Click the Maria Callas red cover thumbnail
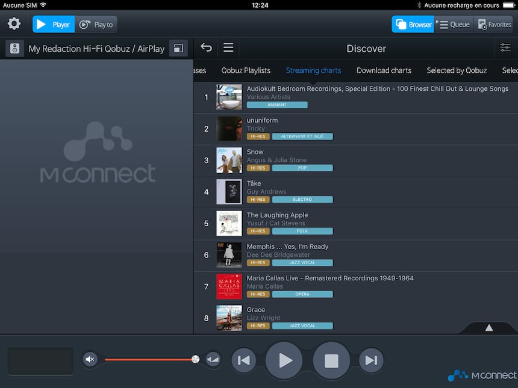This screenshot has height=388, width=518. click(229, 286)
